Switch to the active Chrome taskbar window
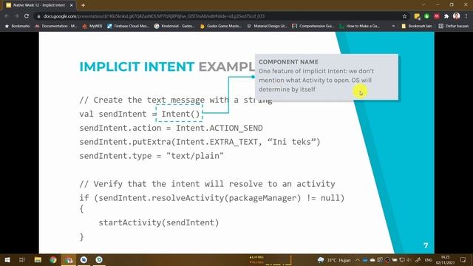Image resolution: width=473 pixels, height=266 pixels. coord(69,260)
